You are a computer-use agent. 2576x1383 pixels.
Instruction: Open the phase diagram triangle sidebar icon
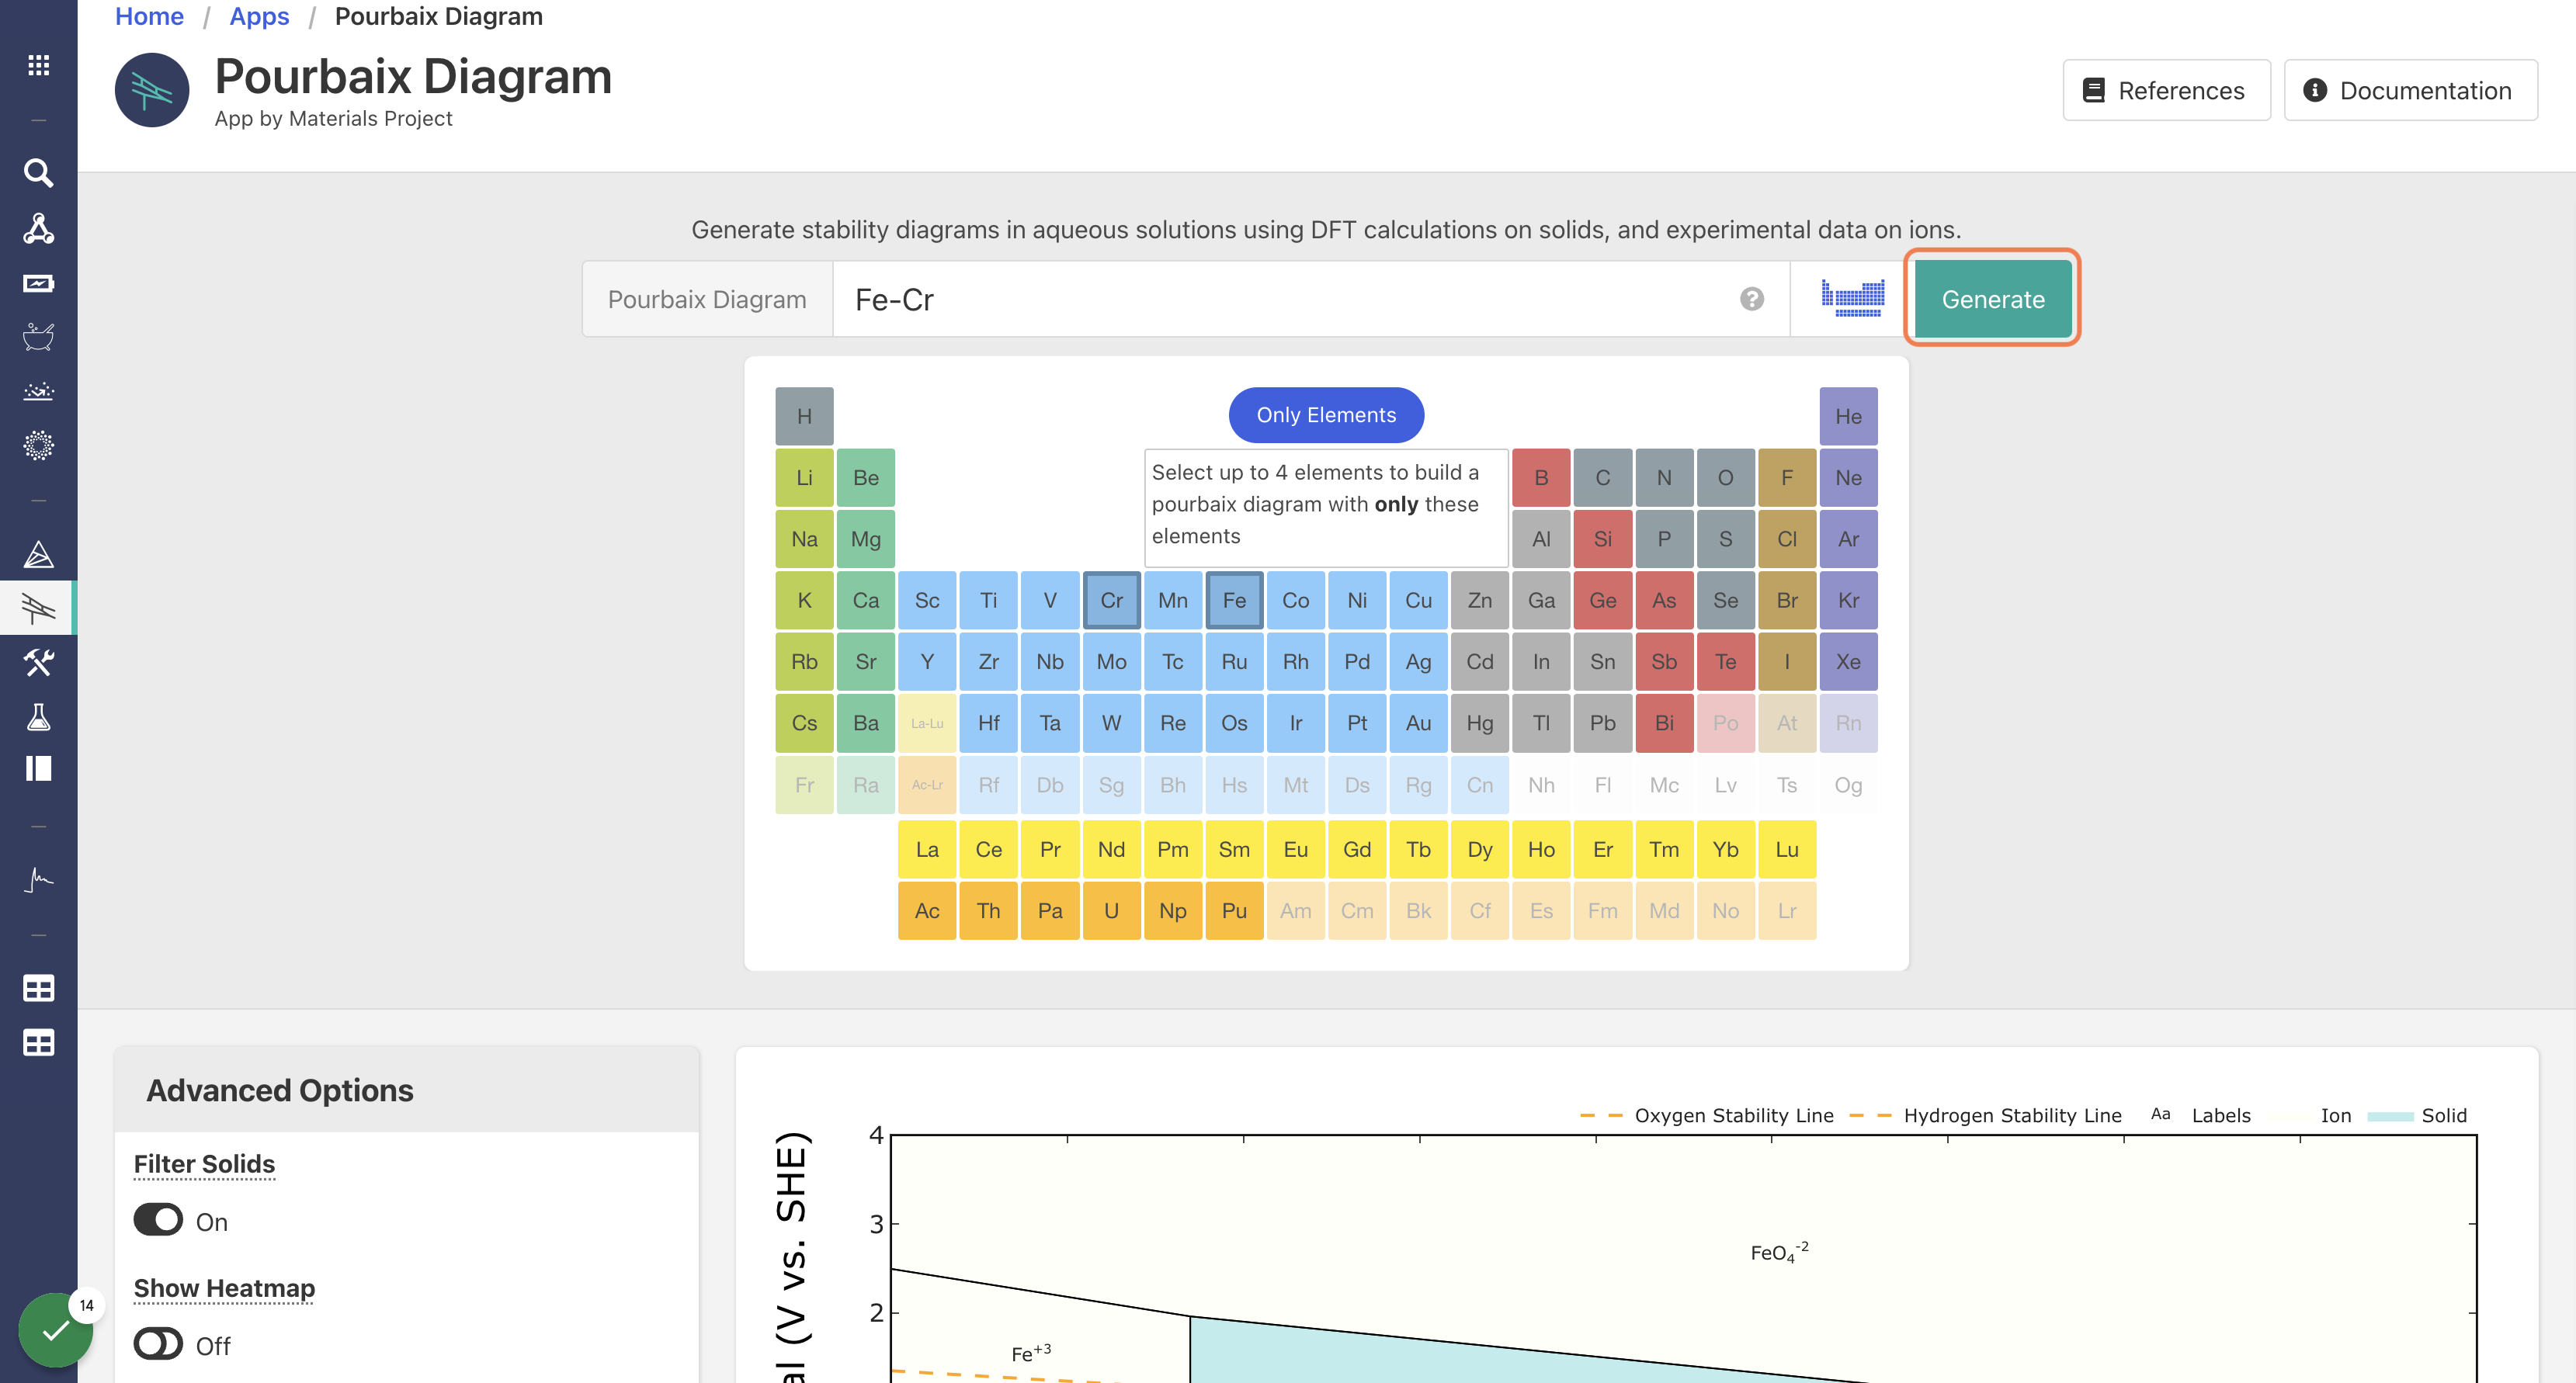(38, 554)
